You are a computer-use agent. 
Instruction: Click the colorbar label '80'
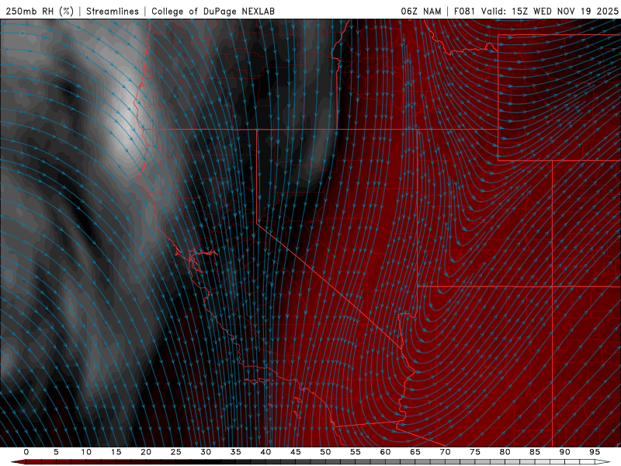(x=505, y=452)
